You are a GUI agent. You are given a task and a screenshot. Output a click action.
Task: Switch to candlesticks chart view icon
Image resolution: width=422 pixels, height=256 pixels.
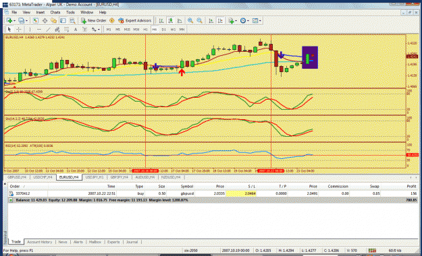click(170, 20)
